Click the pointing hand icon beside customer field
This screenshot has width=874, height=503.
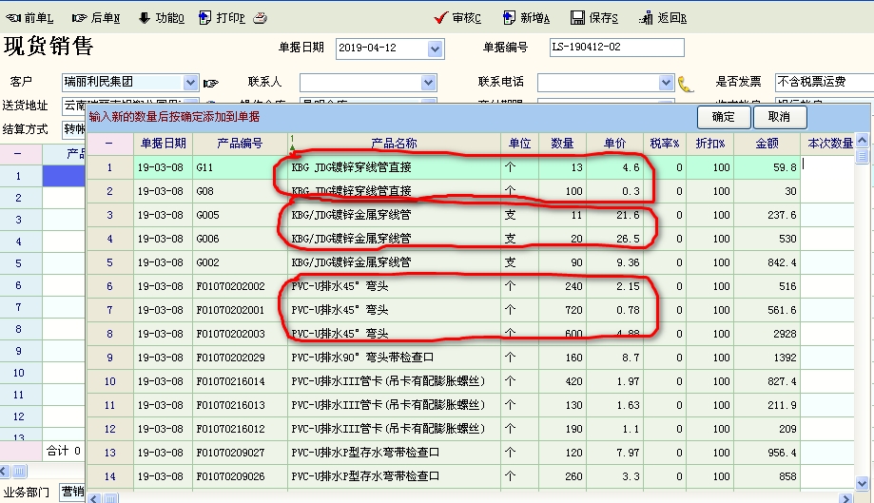coord(211,83)
